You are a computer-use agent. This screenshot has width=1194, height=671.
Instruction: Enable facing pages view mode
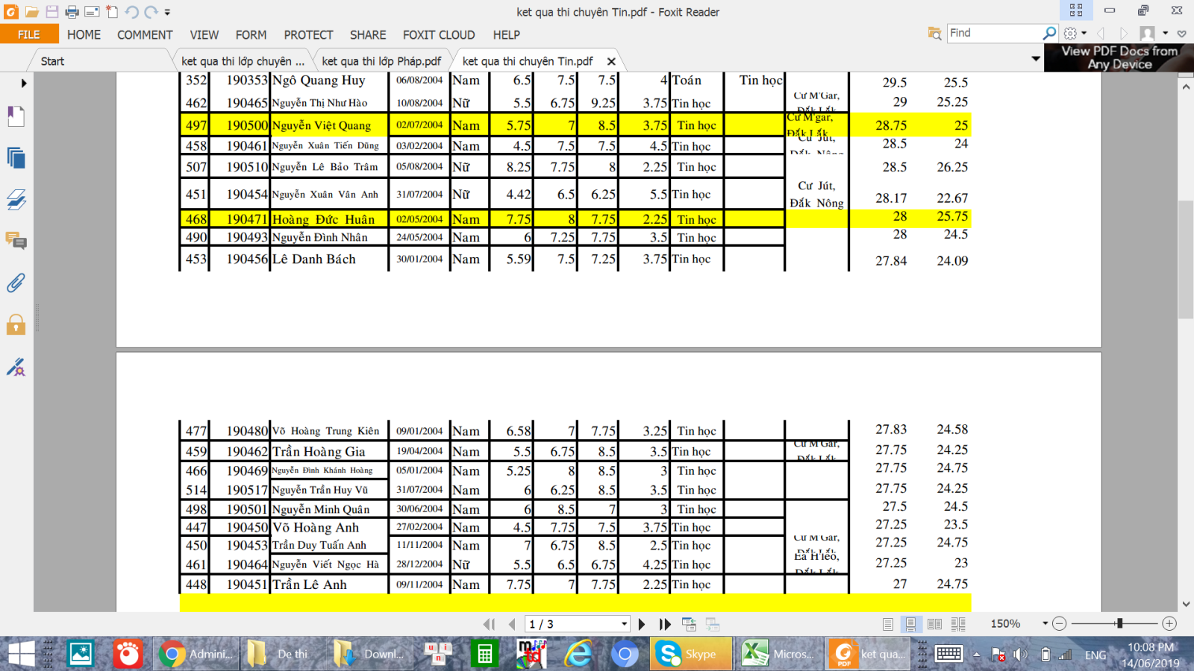[x=934, y=624]
